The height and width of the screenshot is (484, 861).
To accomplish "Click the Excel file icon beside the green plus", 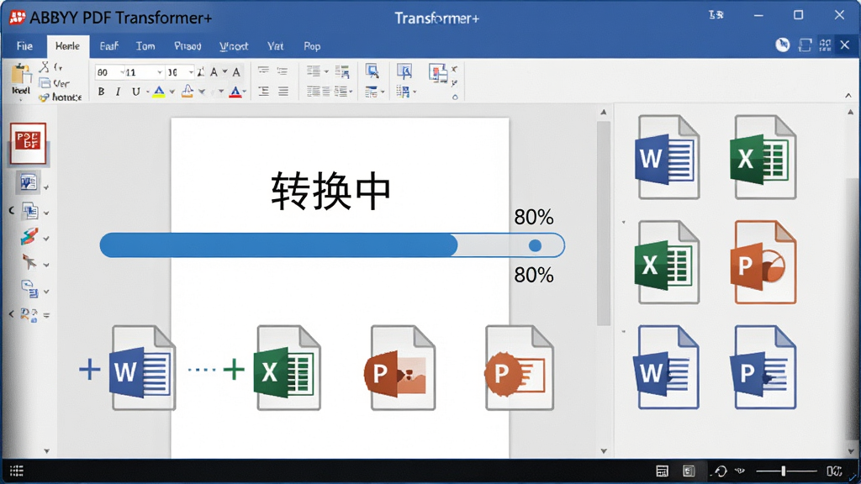I will [288, 368].
